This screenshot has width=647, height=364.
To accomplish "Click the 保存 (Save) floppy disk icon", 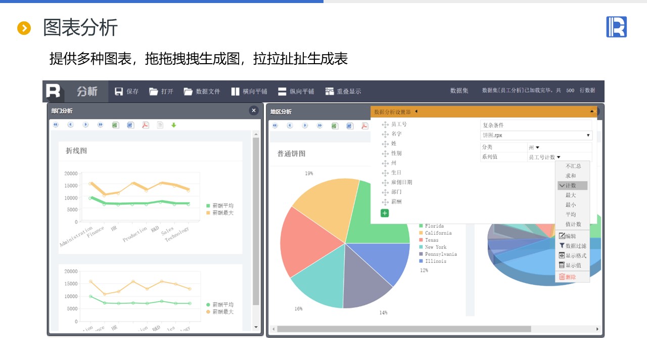I will pyautogui.click(x=119, y=92).
